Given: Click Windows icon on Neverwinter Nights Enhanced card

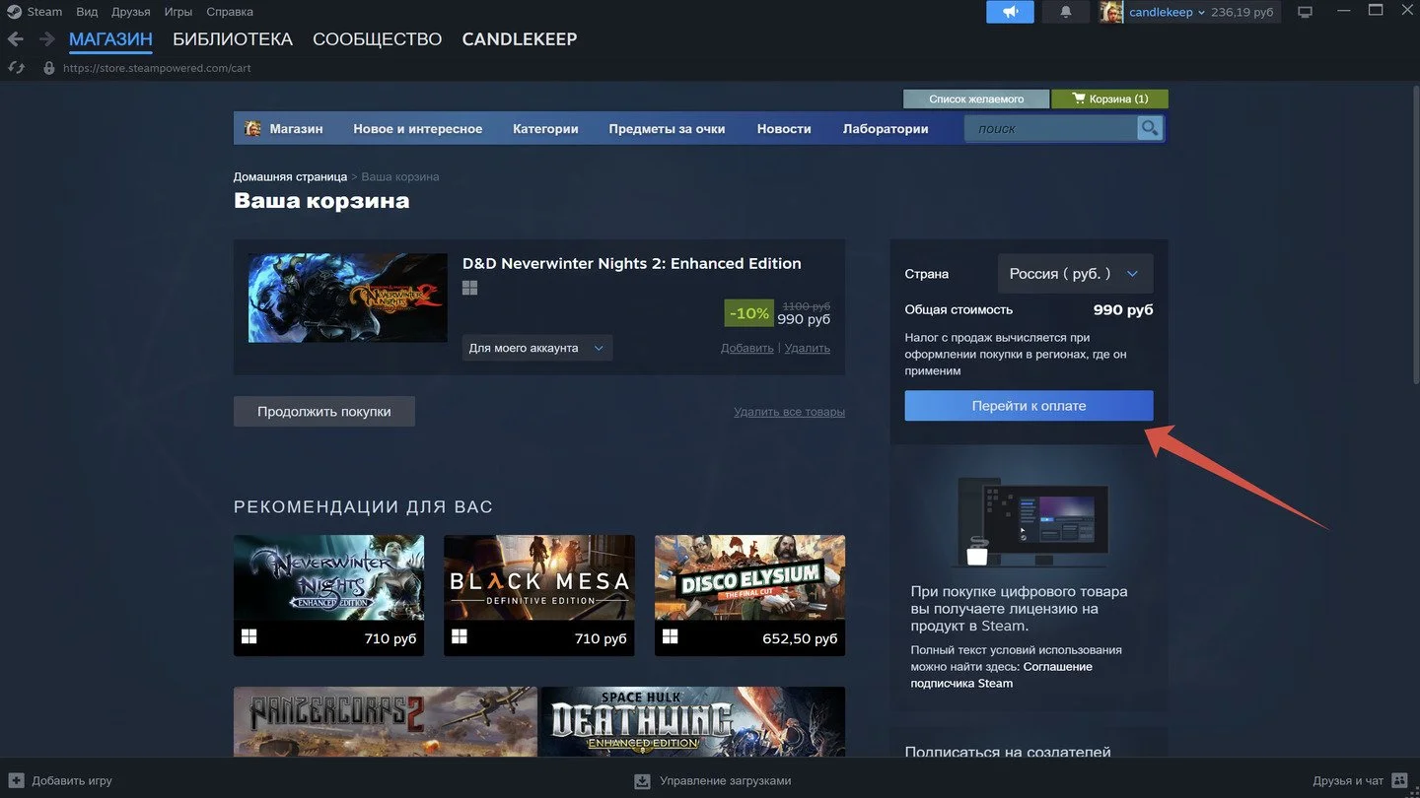Looking at the screenshot, I should pos(249,637).
